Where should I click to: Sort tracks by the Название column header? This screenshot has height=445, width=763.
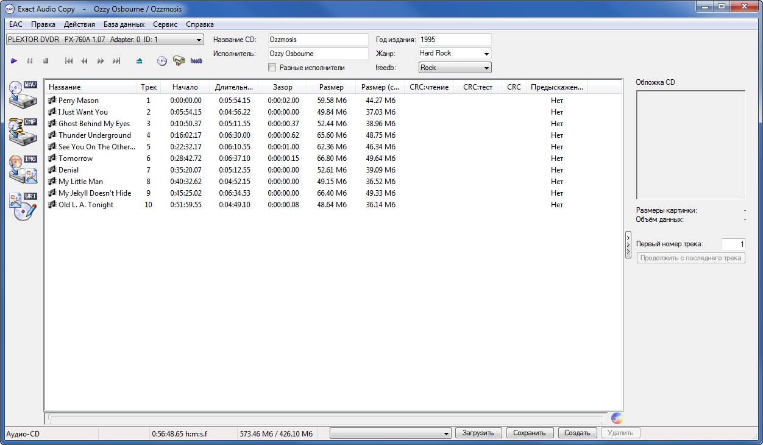tap(90, 87)
